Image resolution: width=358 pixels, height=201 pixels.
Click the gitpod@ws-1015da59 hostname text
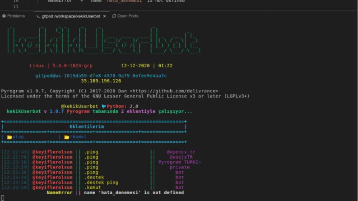(x=101, y=76)
